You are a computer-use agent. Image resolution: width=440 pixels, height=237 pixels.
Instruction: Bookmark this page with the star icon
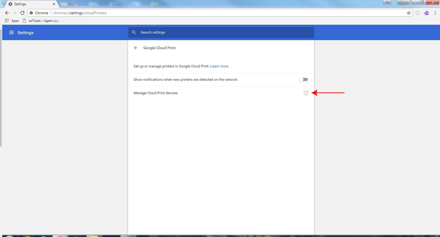(x=409, y=13)
